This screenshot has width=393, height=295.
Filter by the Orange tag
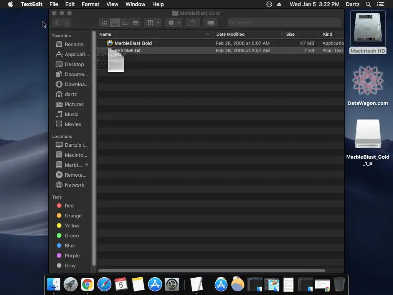tap(70, 216)
